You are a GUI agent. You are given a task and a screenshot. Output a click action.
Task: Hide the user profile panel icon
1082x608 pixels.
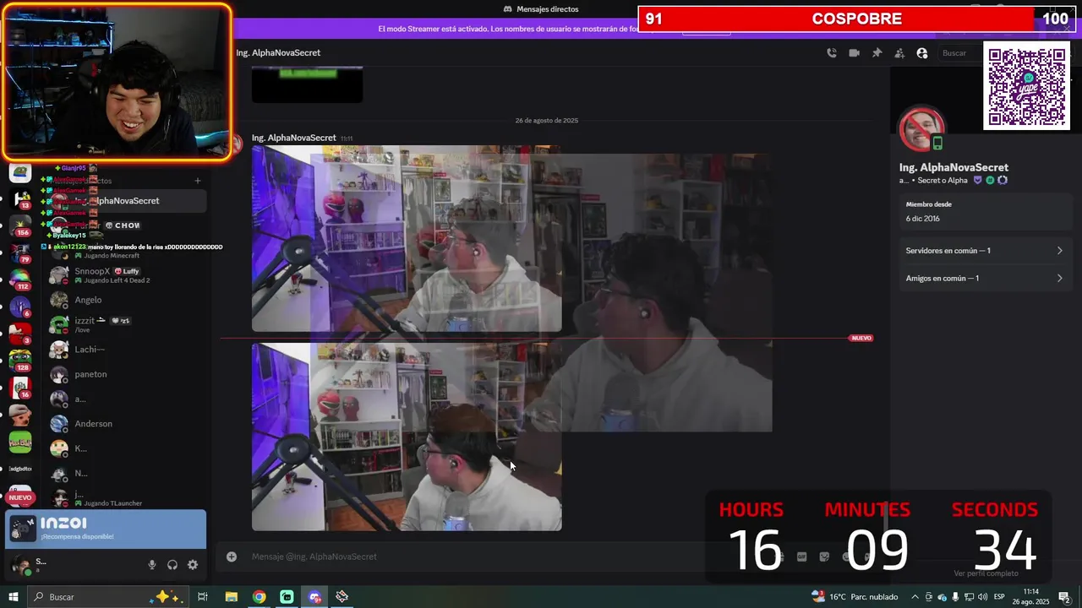coord(922,53)
